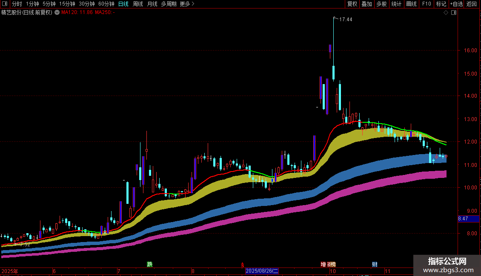Add stock via +自选 button
Screen dimensions: 481x276
[x=456, y=4]
